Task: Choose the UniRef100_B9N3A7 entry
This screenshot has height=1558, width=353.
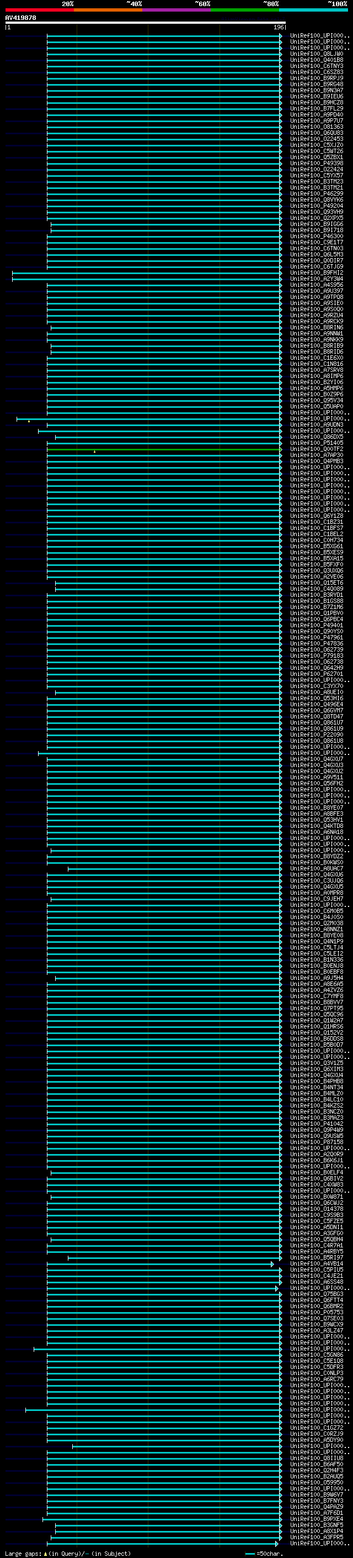Action: click(x=316, y=90)
